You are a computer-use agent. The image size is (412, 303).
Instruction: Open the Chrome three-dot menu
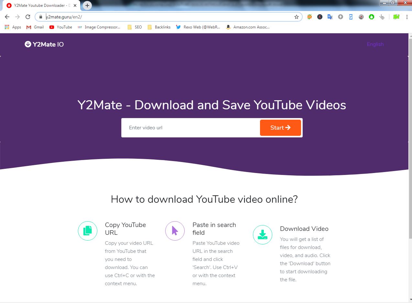pyautogui.click(x=407, y=17)
